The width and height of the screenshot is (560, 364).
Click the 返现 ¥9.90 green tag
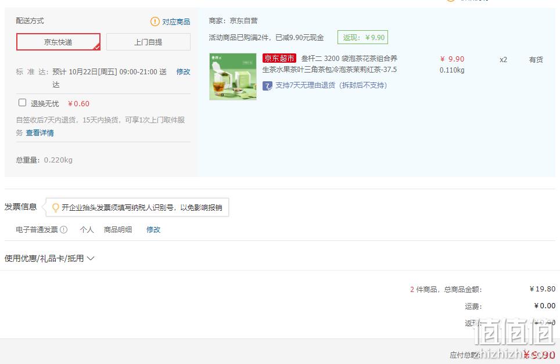[363, 38]
